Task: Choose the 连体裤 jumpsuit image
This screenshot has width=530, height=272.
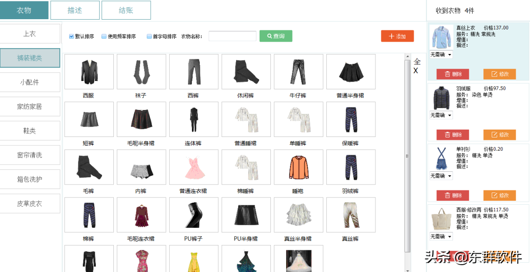Action: (194, 119)
